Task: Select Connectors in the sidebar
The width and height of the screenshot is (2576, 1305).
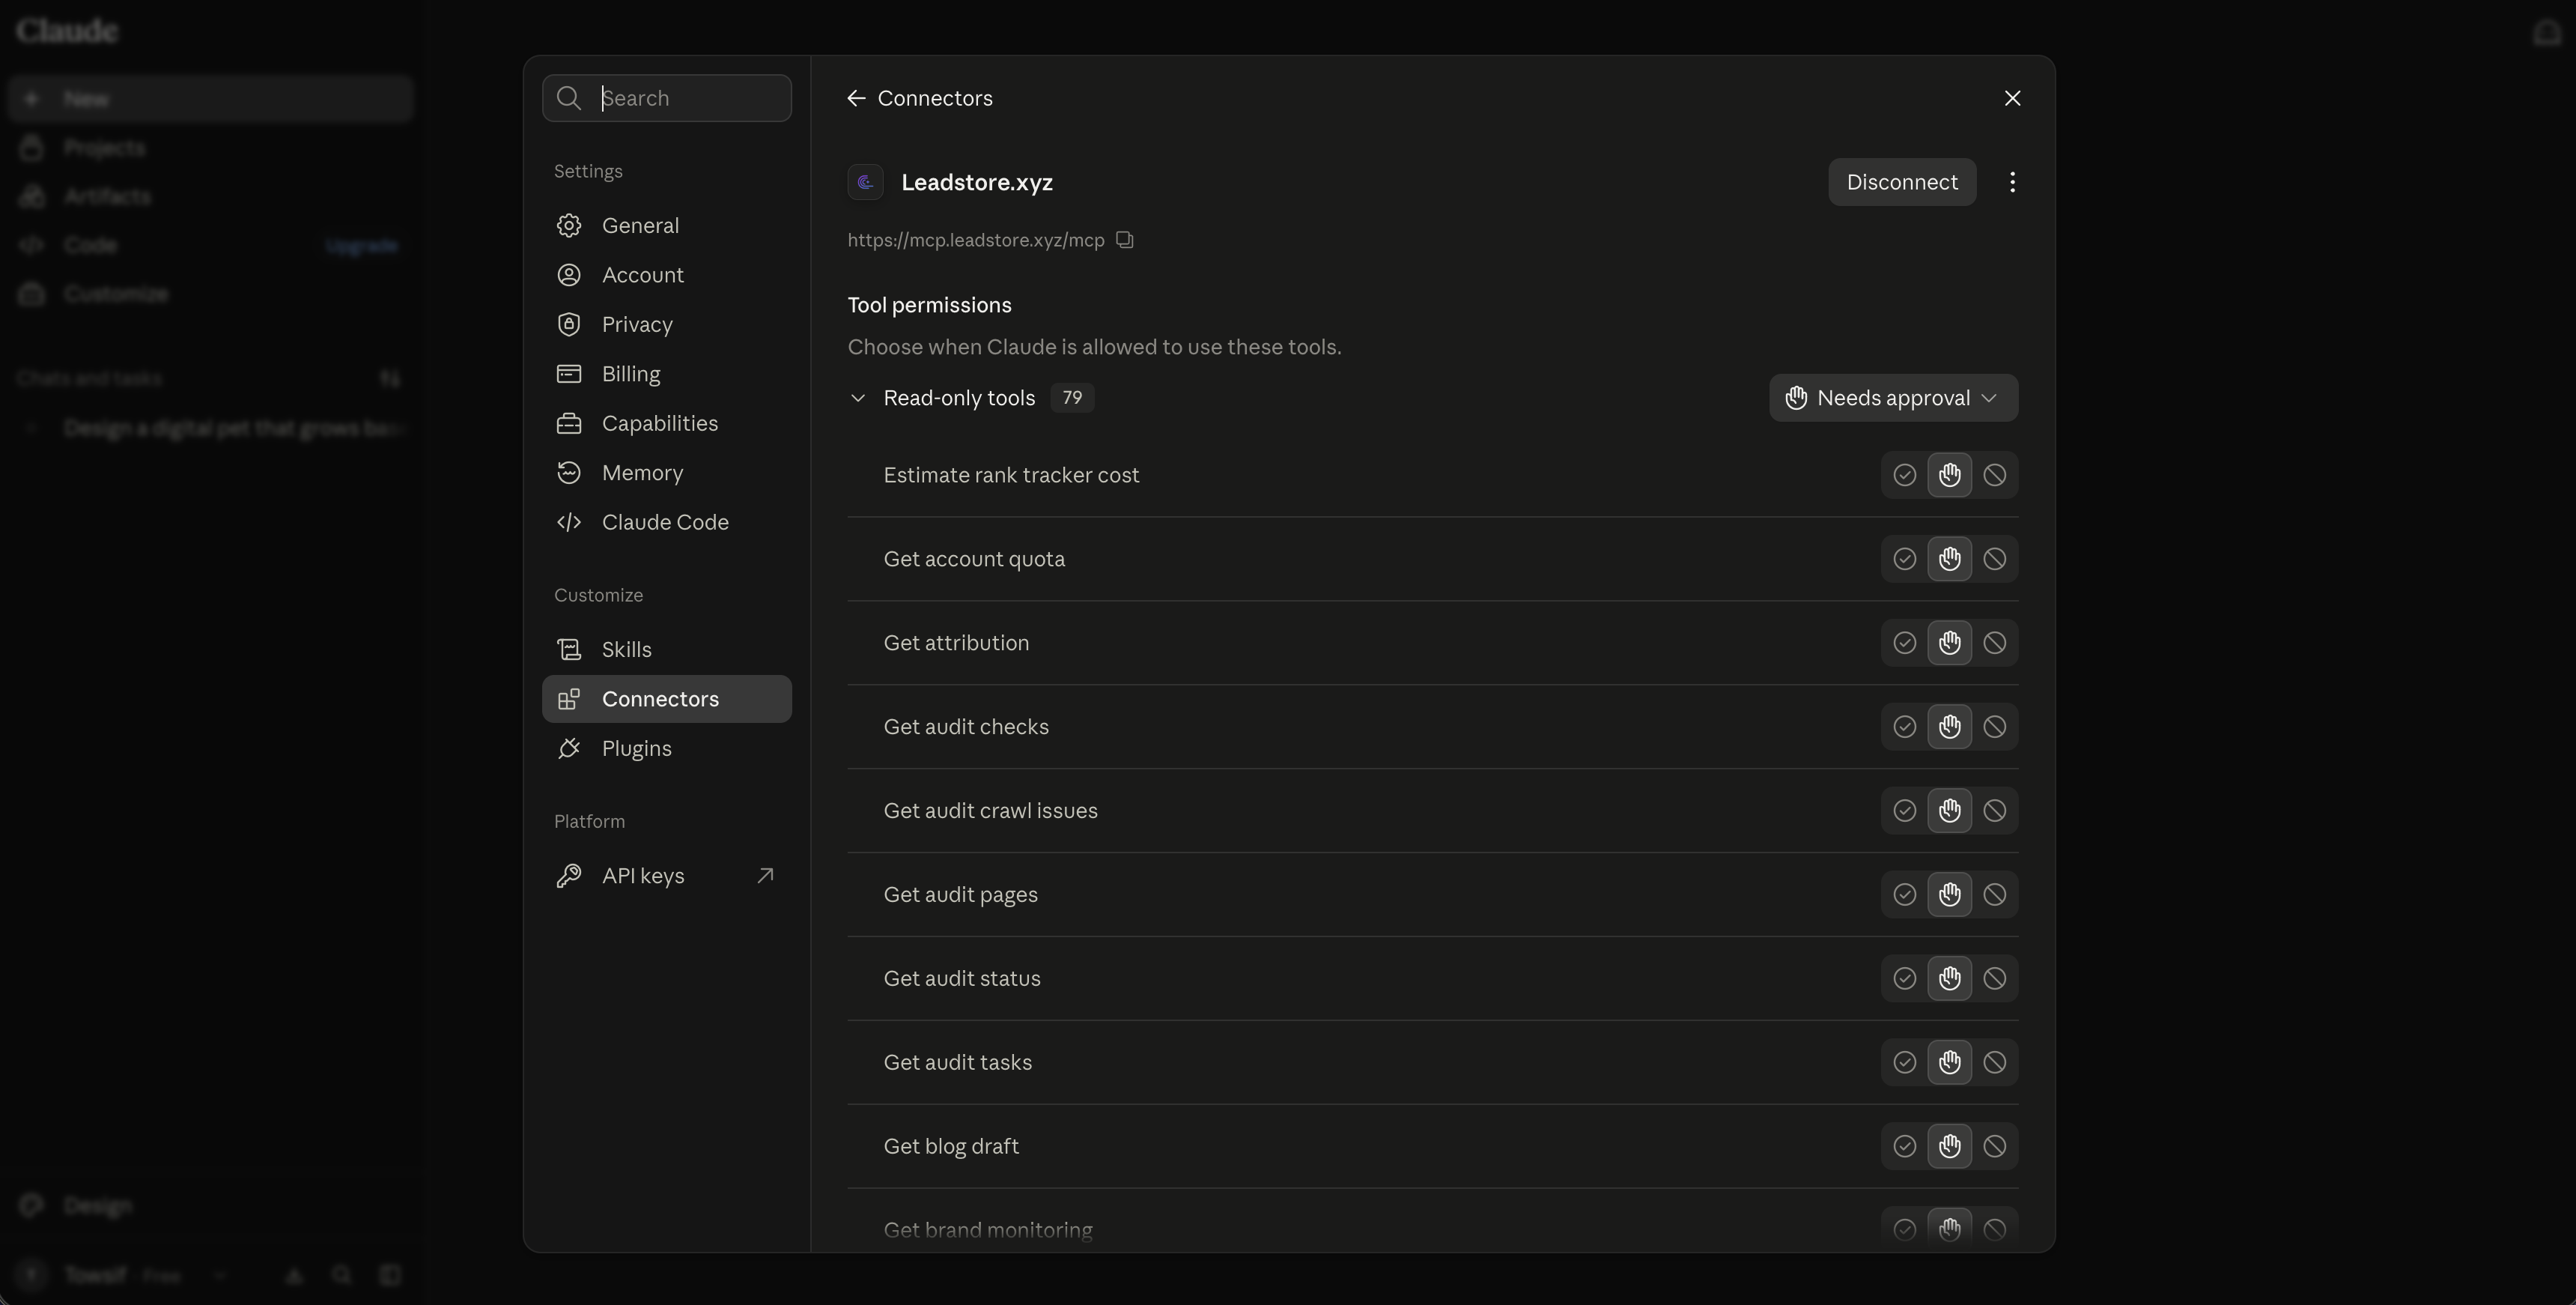Action: [666, 700]
